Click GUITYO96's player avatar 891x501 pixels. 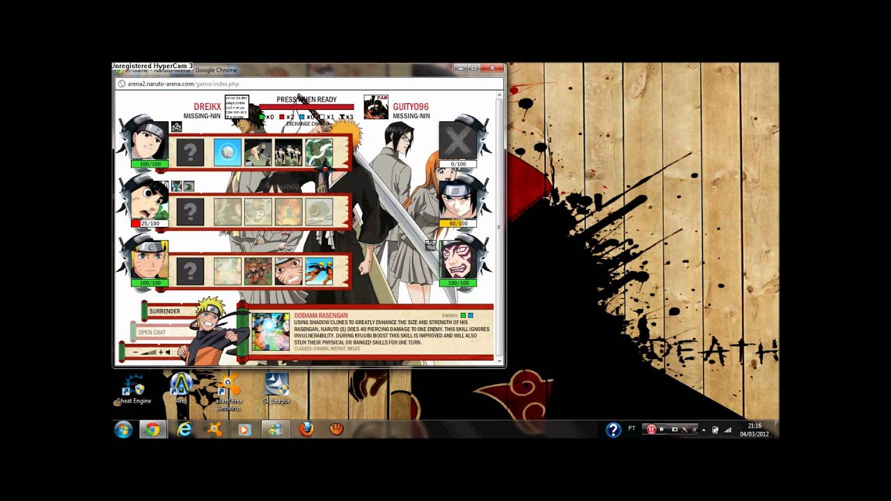[x=376, y=107]
